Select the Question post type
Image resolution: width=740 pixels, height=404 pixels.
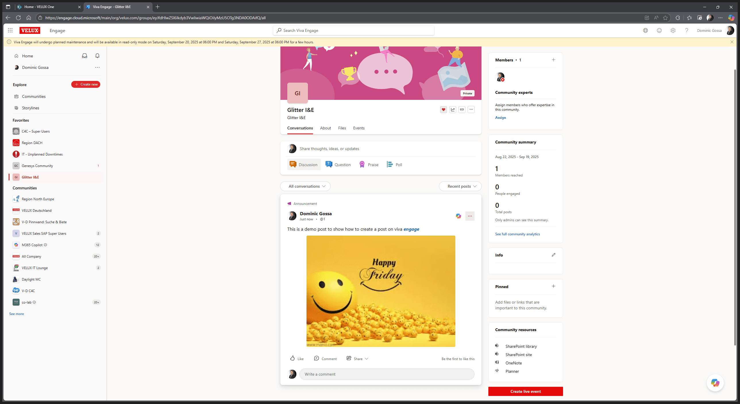coord(338,165)
